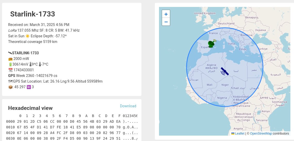Select hex row 0000 in the dump
This screenshot has height=141, width=294.
pos(72,121)
